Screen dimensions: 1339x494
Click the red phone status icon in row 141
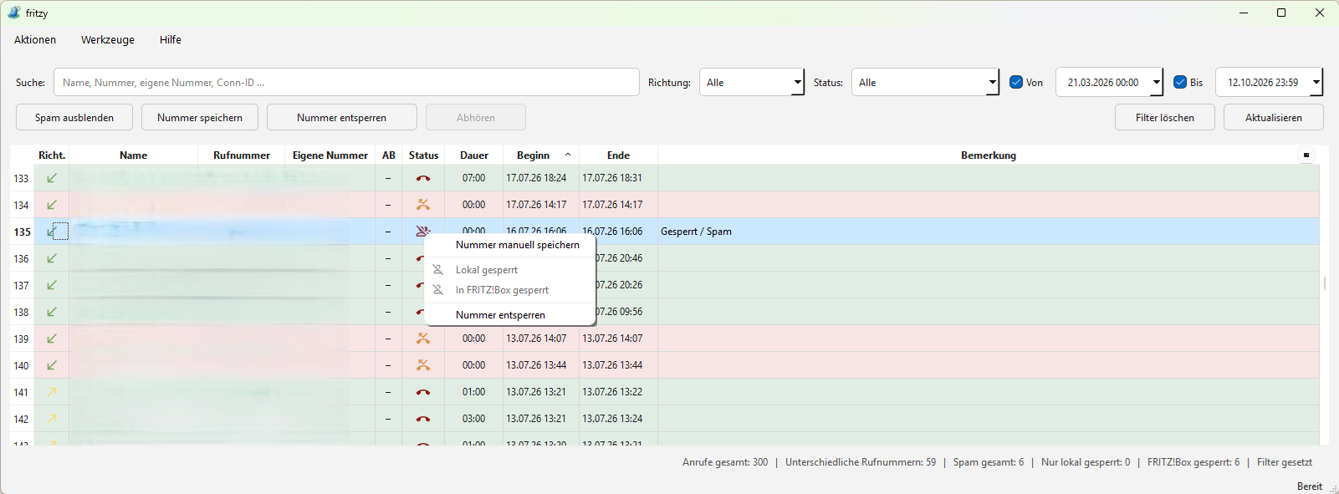pyautogui.click(x=423, y=392)
